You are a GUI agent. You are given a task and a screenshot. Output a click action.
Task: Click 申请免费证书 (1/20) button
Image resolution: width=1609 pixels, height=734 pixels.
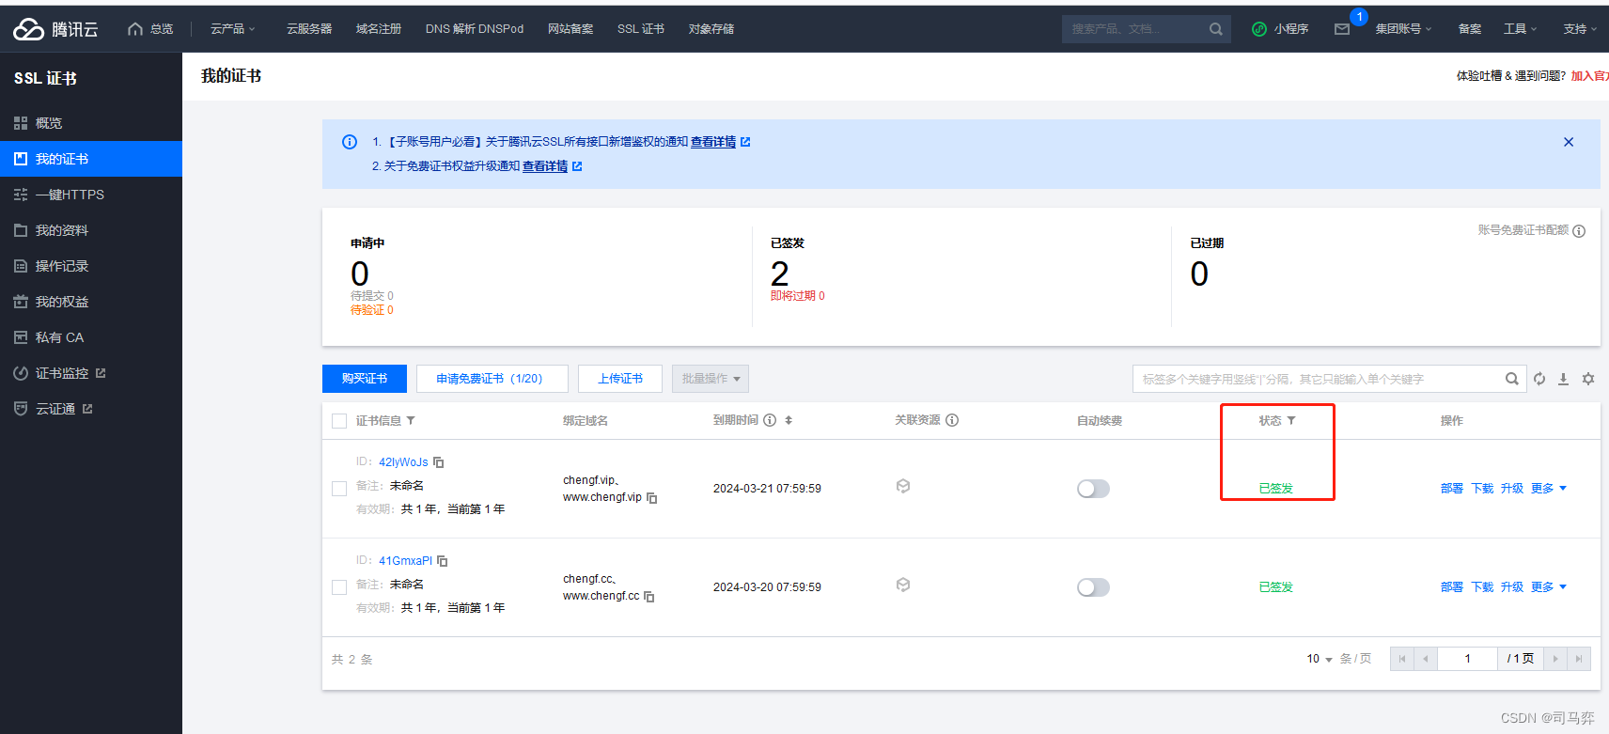point(492,379)
